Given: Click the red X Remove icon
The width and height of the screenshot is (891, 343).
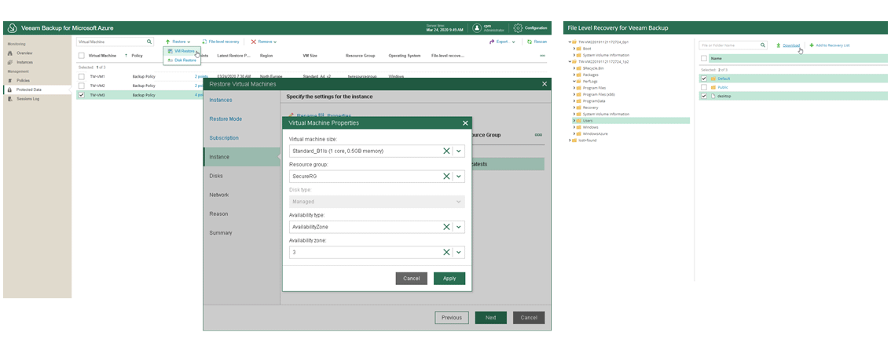Looking at the screenshot, I should [254, 42].
